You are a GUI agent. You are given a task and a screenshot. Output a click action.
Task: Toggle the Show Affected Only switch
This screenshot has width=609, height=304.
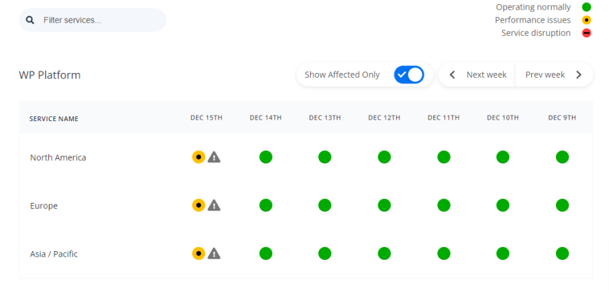click(x=409, y=74)
